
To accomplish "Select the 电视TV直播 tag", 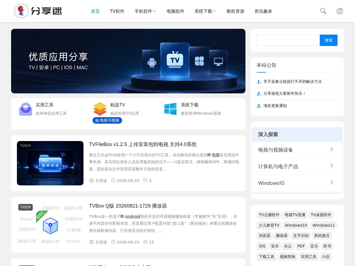I will click(295, 215).
